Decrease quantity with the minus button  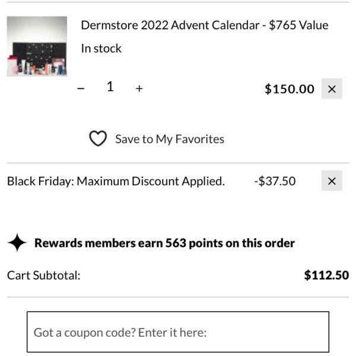pos(81,88)
